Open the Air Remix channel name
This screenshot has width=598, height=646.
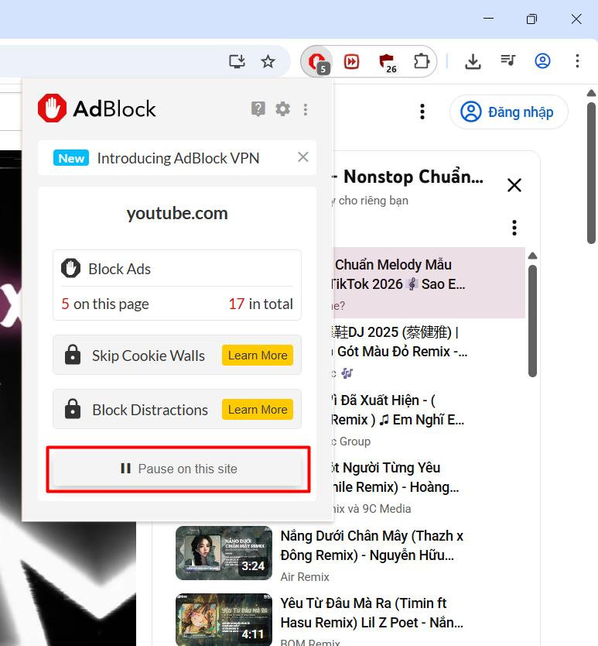pyautogui.click(x=305, y=577)
